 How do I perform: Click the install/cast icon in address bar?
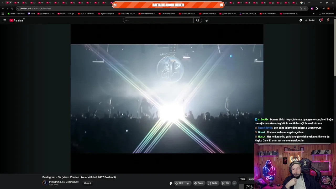[301, 8]
